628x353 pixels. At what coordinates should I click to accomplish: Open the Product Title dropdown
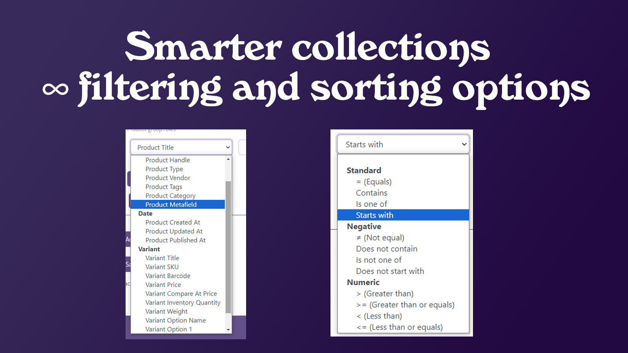click(181, 147)
